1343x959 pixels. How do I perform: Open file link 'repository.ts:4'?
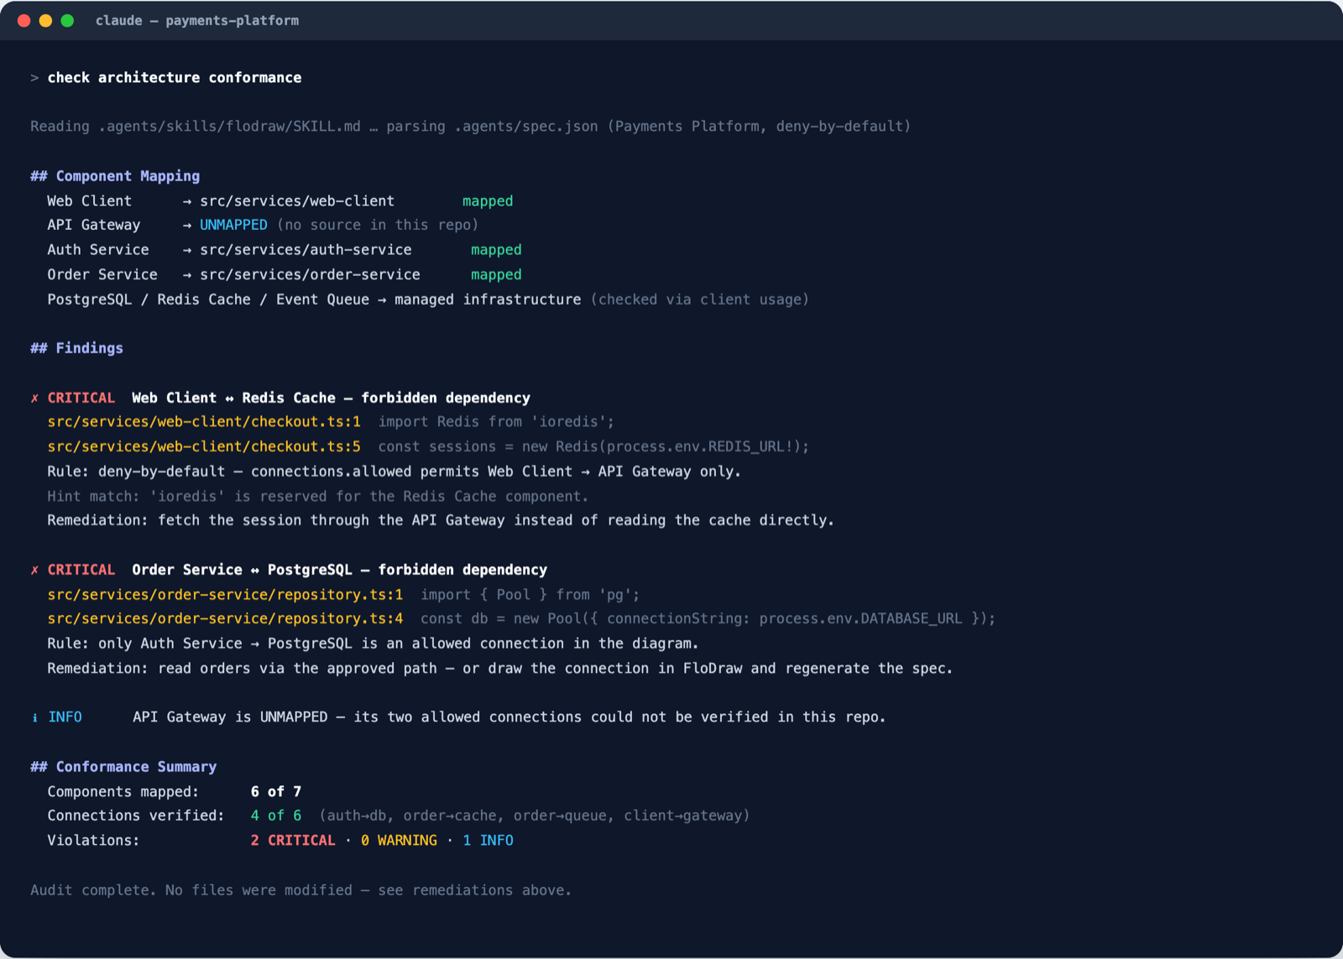(225, 618)
